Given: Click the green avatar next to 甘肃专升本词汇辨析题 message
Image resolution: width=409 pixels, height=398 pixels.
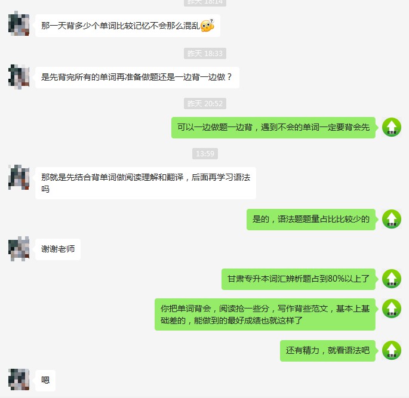Looking at the screenshot, I should (x=392, y=279).
